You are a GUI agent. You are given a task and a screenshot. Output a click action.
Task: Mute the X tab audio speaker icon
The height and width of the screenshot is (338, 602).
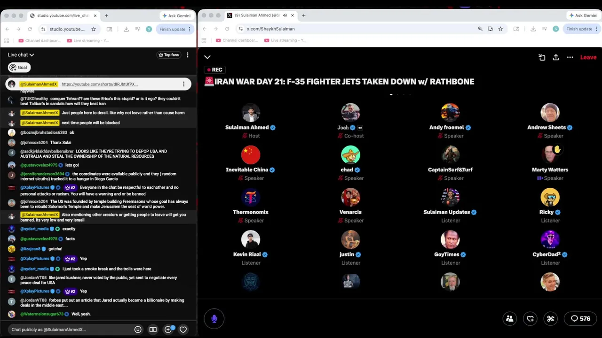(x=285, y=15)
